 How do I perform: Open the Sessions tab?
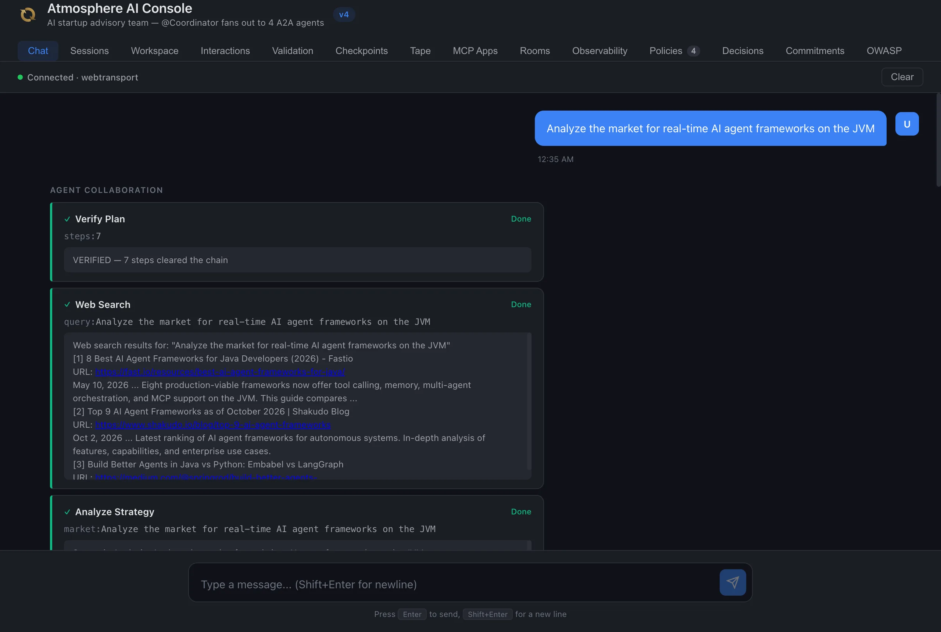pyautogui.click(x=89, y=51)
